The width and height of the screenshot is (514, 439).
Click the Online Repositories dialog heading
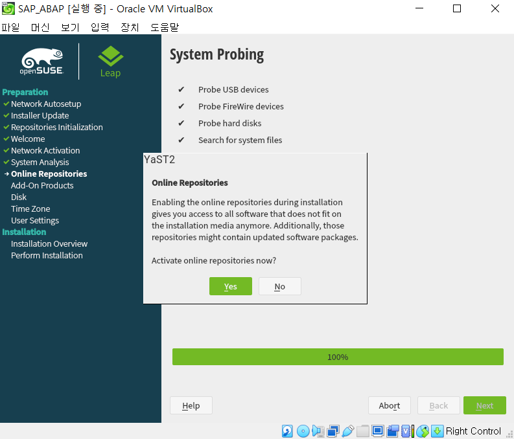(x=190, y=183)
